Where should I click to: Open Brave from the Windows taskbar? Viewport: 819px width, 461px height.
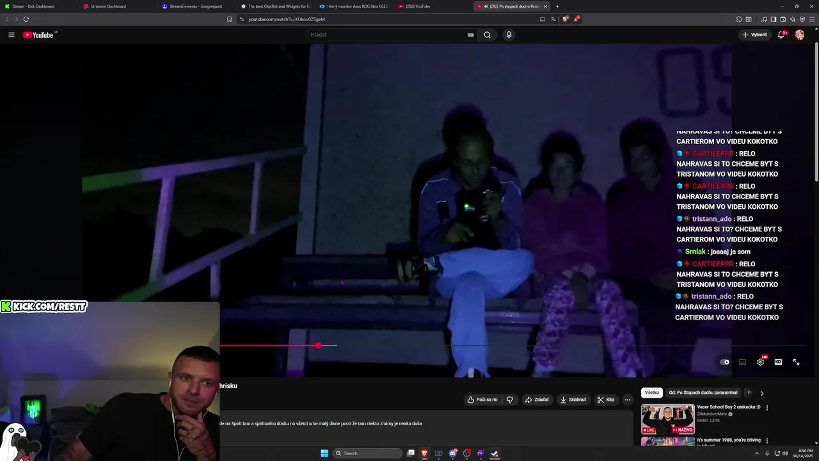click(x=424, y=453)
